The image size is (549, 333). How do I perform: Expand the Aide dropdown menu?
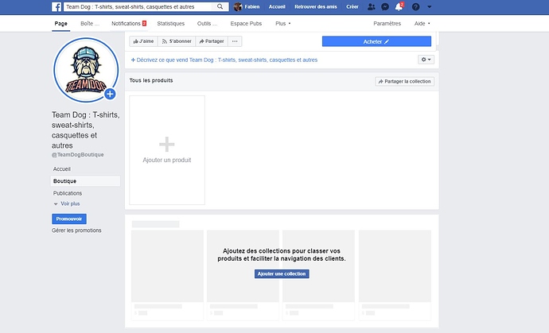pos(422,24)
